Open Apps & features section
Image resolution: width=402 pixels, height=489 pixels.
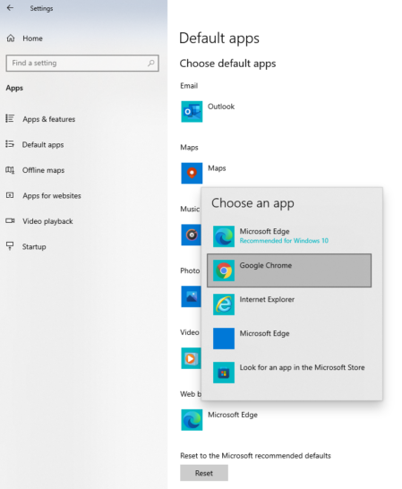[48, 119]
